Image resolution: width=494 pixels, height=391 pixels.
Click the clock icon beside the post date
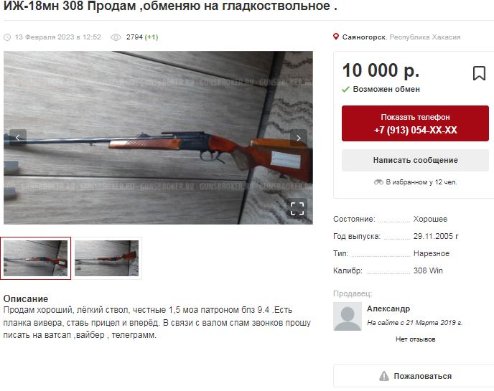click(7, 37)
